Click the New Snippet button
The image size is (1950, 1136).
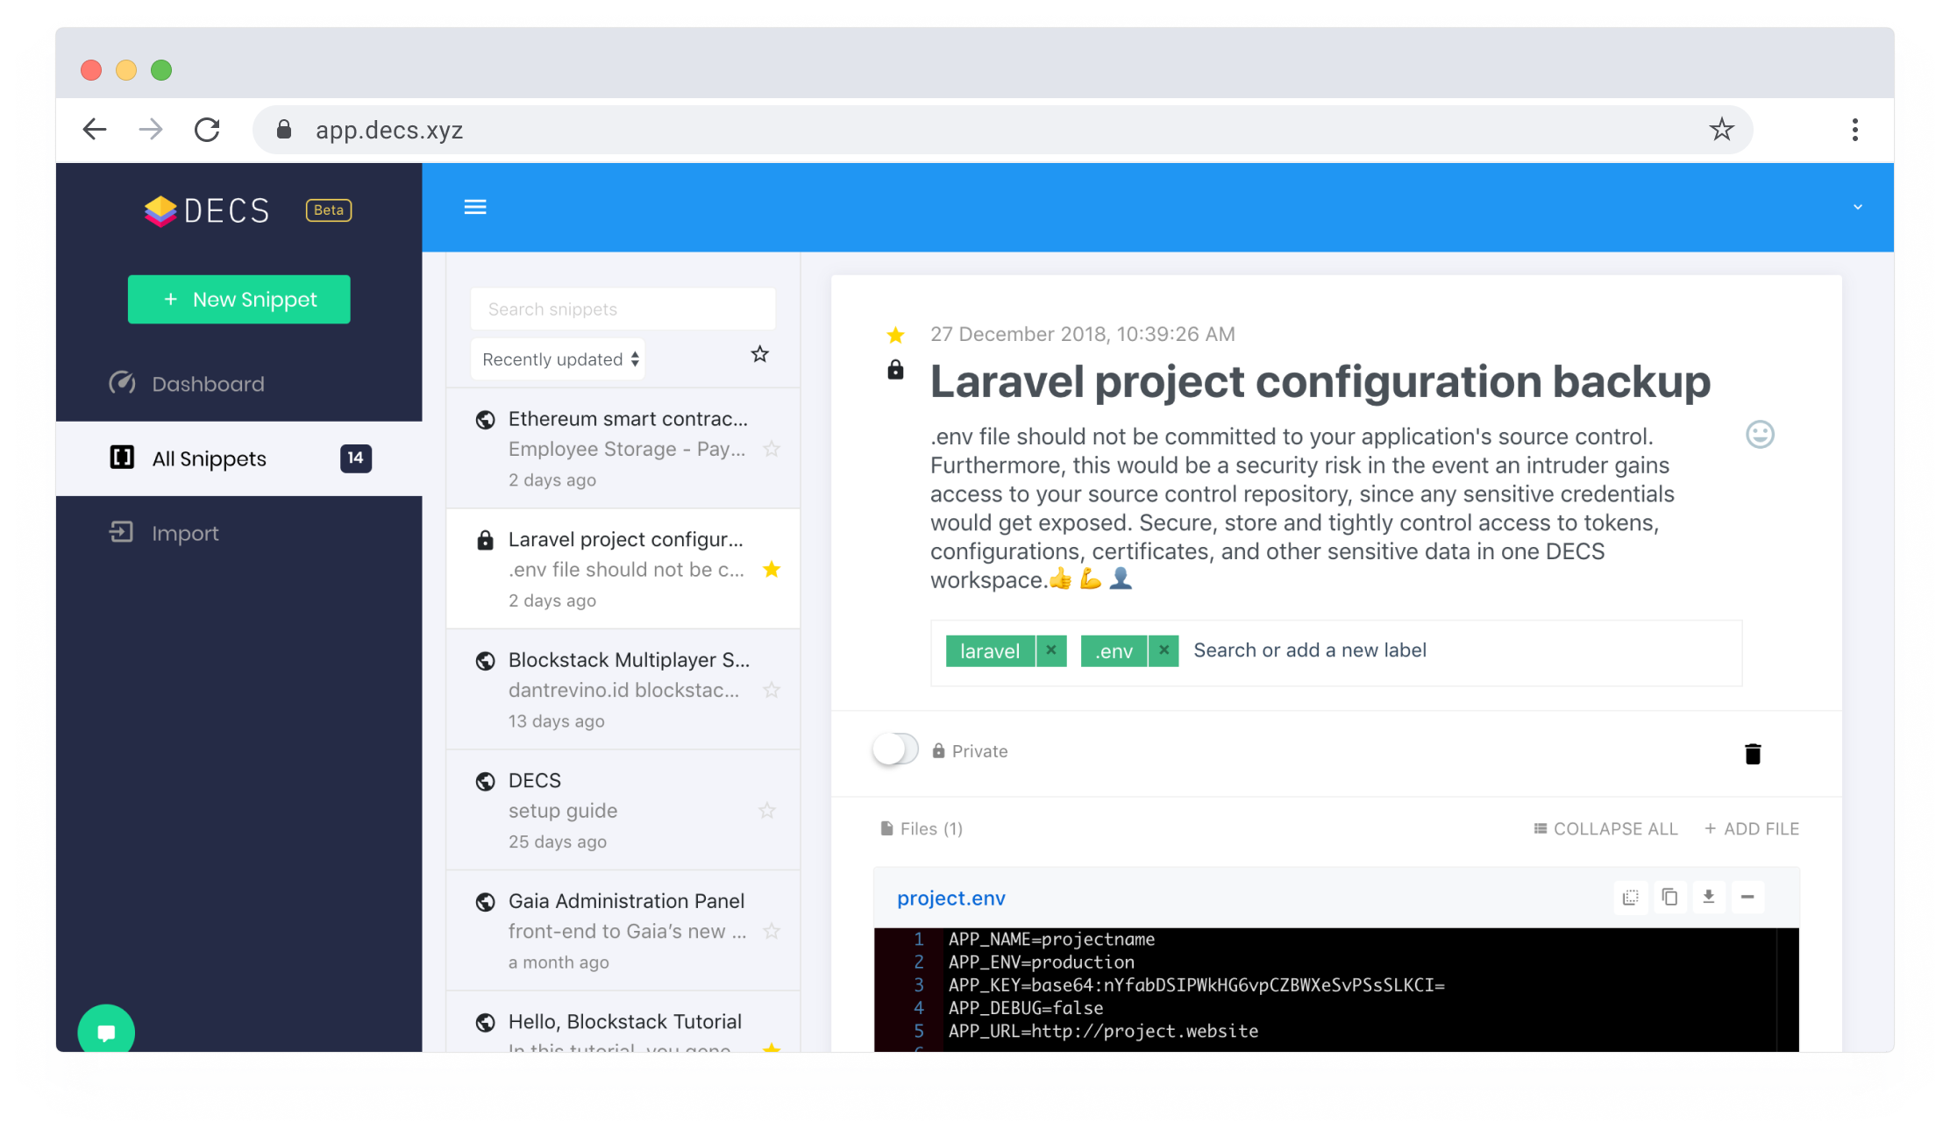click(x=239, y=300)
